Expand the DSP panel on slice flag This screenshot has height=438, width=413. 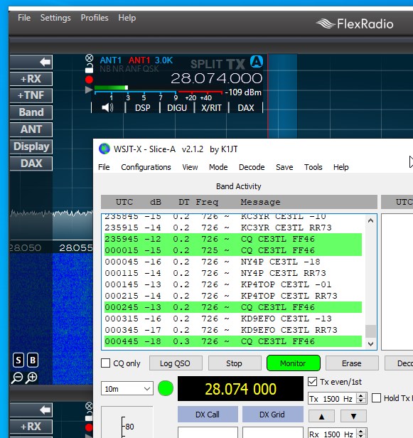pyautogui.click(x=143, y=108)
